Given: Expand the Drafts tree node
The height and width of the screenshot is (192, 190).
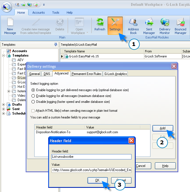Looking at the screenshot, I should [x=3, y=104].
